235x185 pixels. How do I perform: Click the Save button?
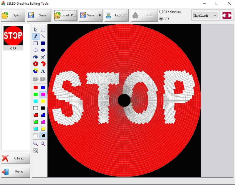click(x=39, y=15)
